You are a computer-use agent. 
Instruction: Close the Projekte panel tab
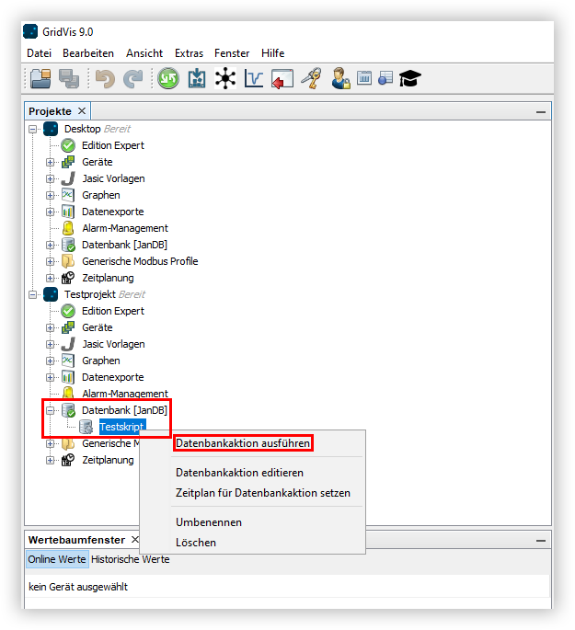point(82,111)
